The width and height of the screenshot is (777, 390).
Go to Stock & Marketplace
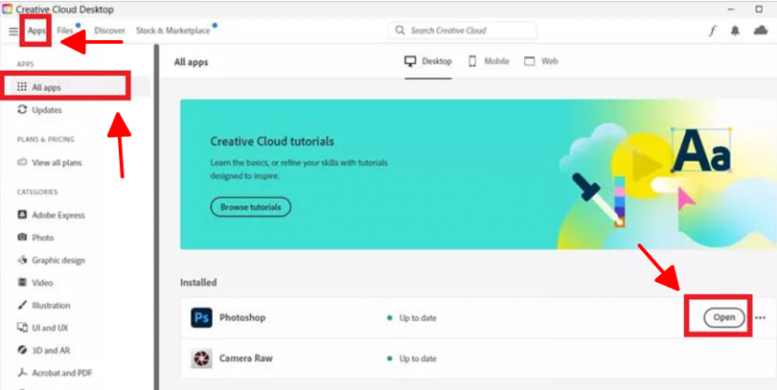click(x=173, y=31)
